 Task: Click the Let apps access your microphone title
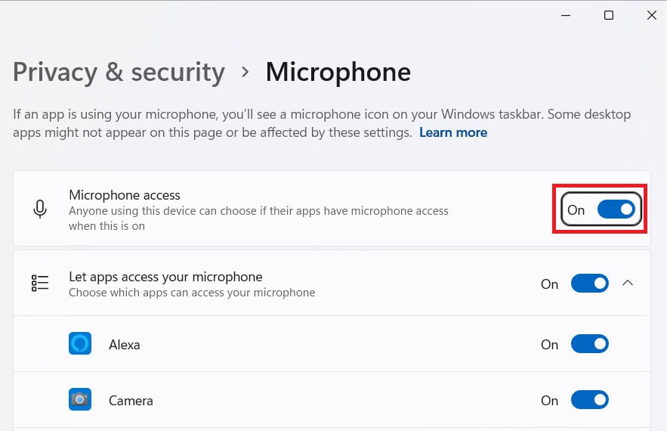tap(165, 277)
